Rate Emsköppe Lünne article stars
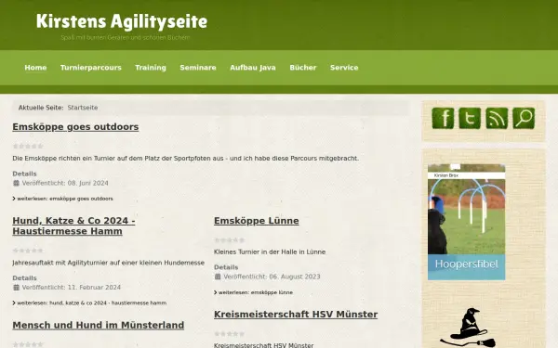 [230, 240]
